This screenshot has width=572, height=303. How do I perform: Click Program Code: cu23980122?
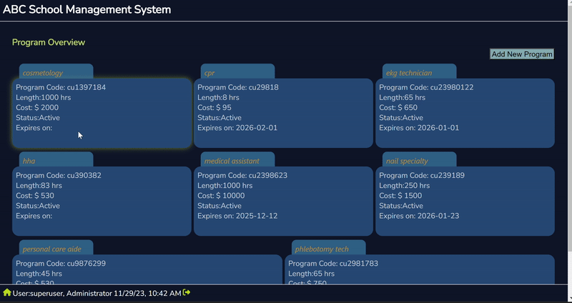(x=426, y=87)
